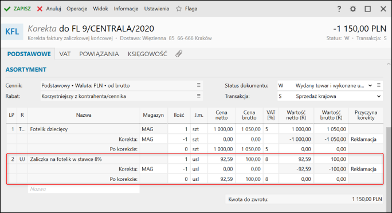This screenshot has width=392, height=213.
Task: Click the LP column header
Action: pos(11,115)
